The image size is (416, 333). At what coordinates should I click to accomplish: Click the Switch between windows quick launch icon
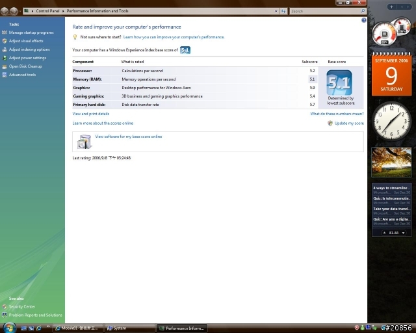(x=31, y=328)
